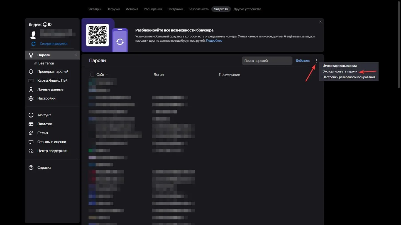Open Настройки резервного копирования menu entry

click(349, 77)
